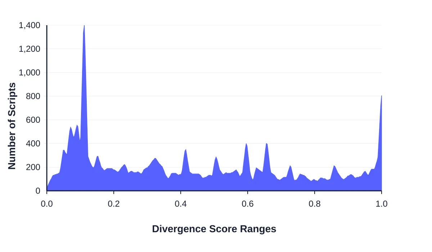The image size is (432, 252).
Task: Click the y-axis label '0'
Action: 38,191
